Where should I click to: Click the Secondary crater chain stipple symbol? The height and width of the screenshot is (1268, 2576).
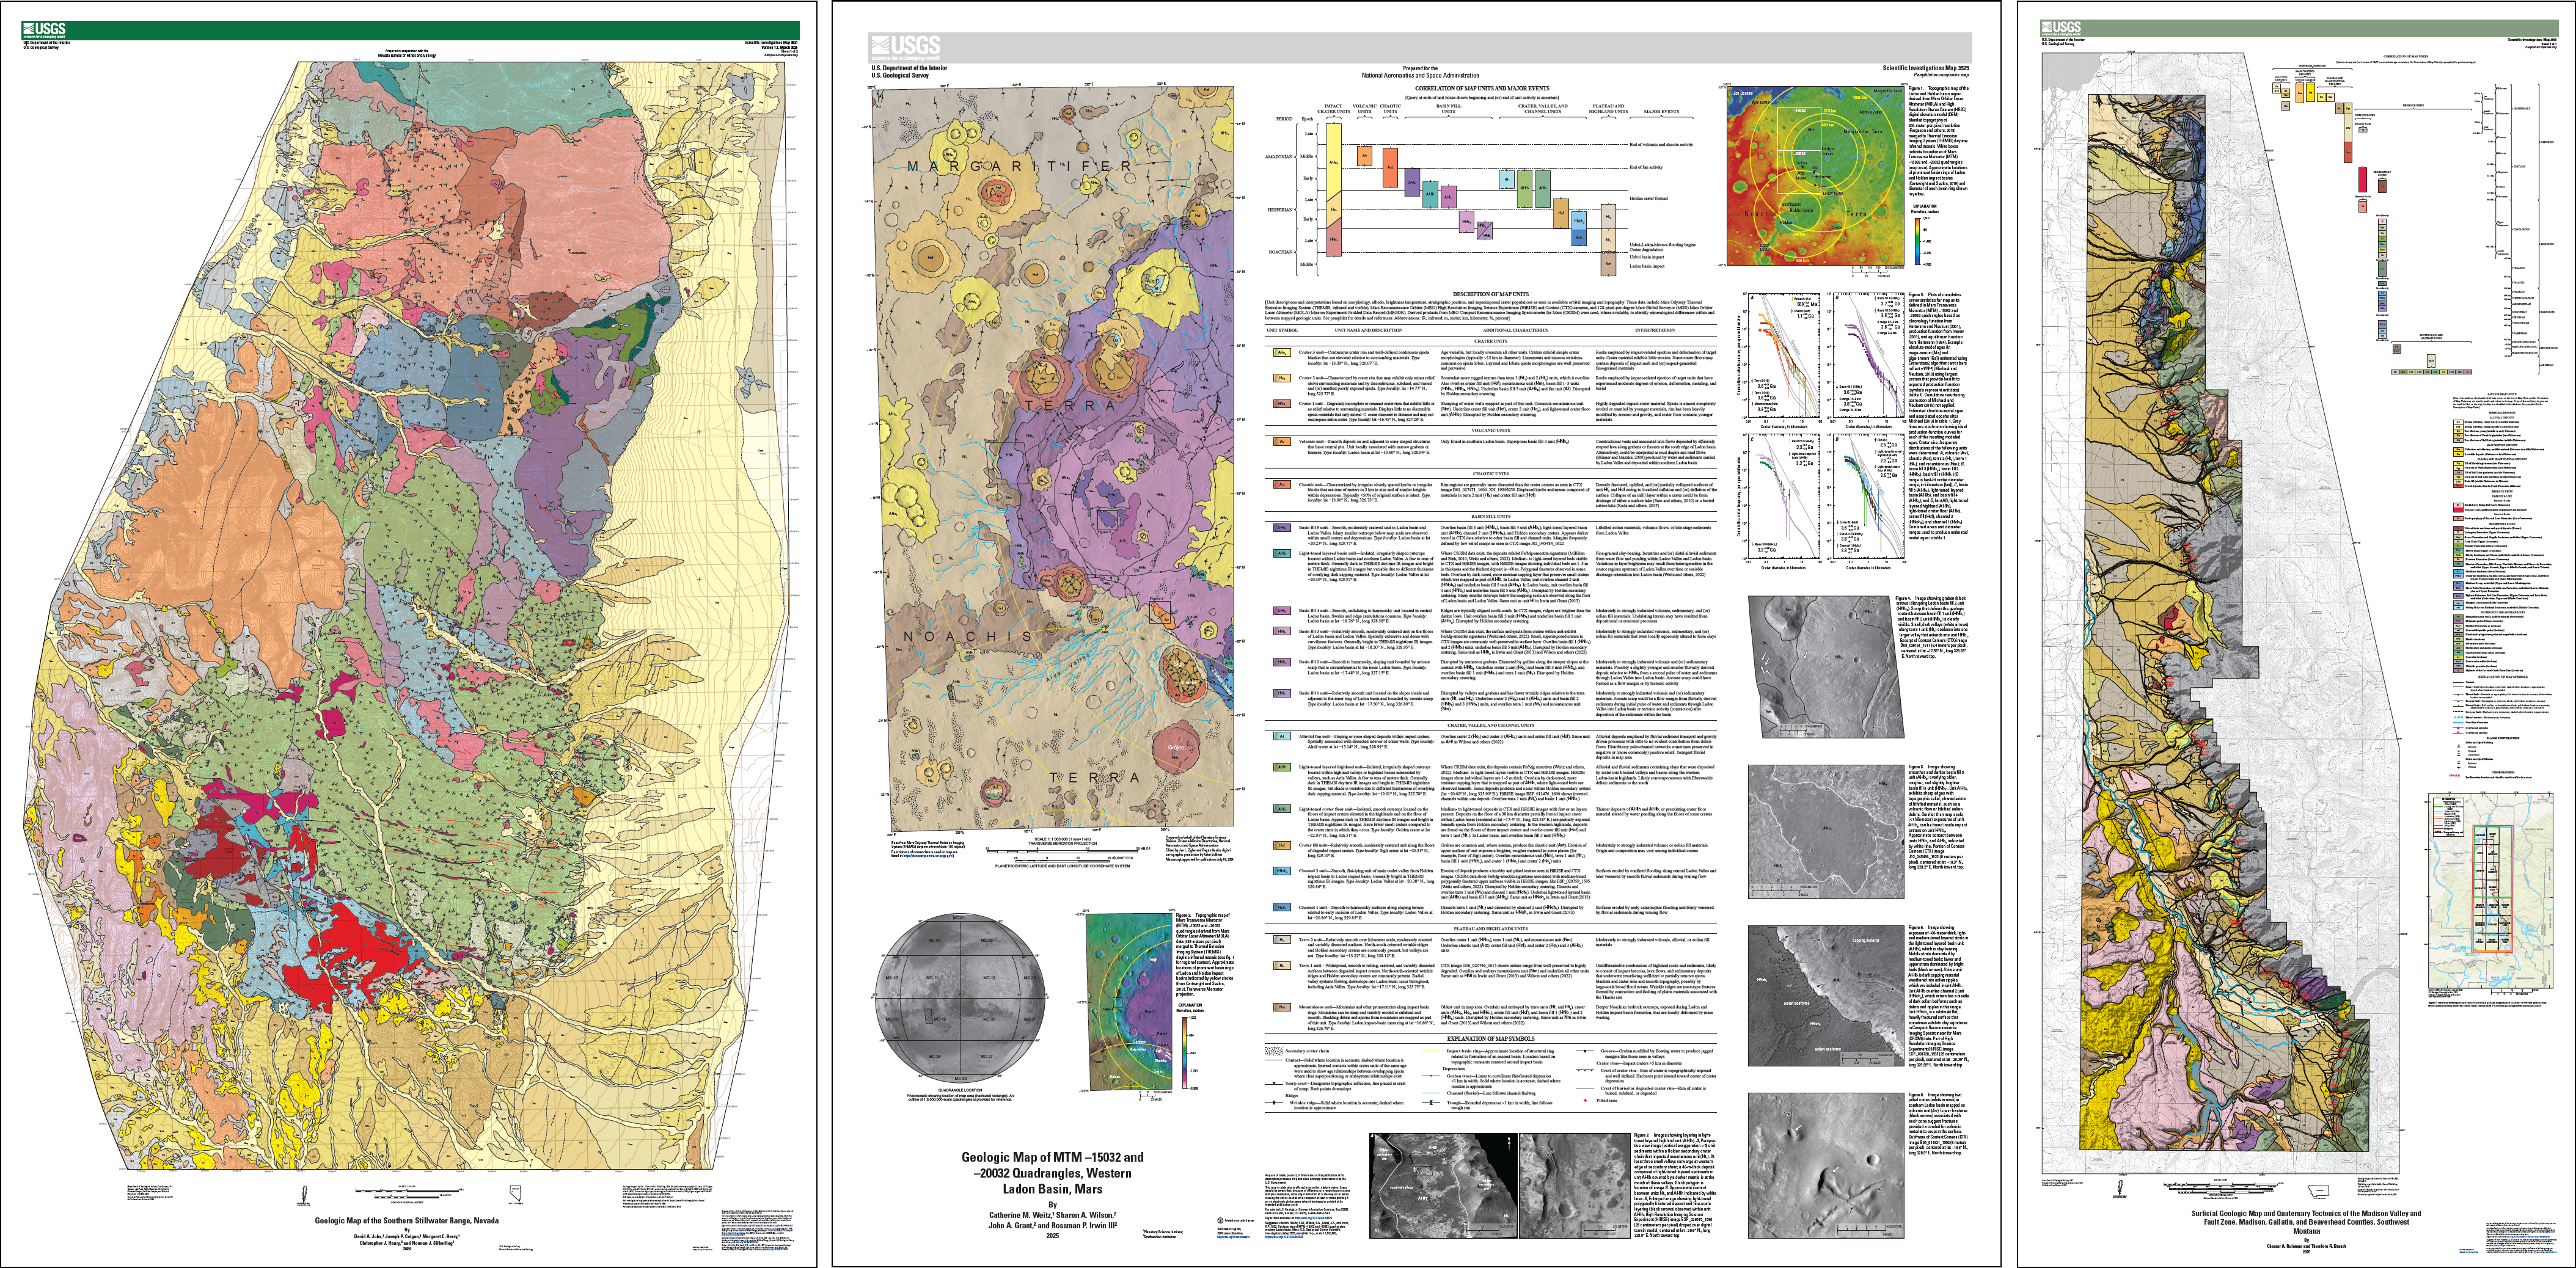(x=1274, y=1051)
